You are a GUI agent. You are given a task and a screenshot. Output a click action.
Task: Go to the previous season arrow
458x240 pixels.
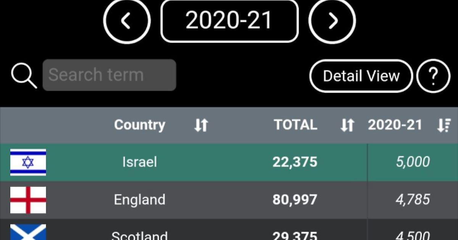point(127,21)
